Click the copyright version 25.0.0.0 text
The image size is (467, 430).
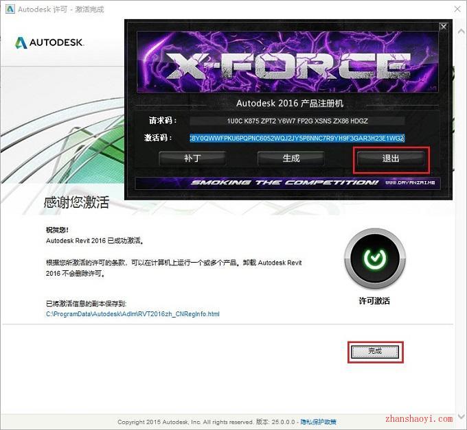click(275, 422)
